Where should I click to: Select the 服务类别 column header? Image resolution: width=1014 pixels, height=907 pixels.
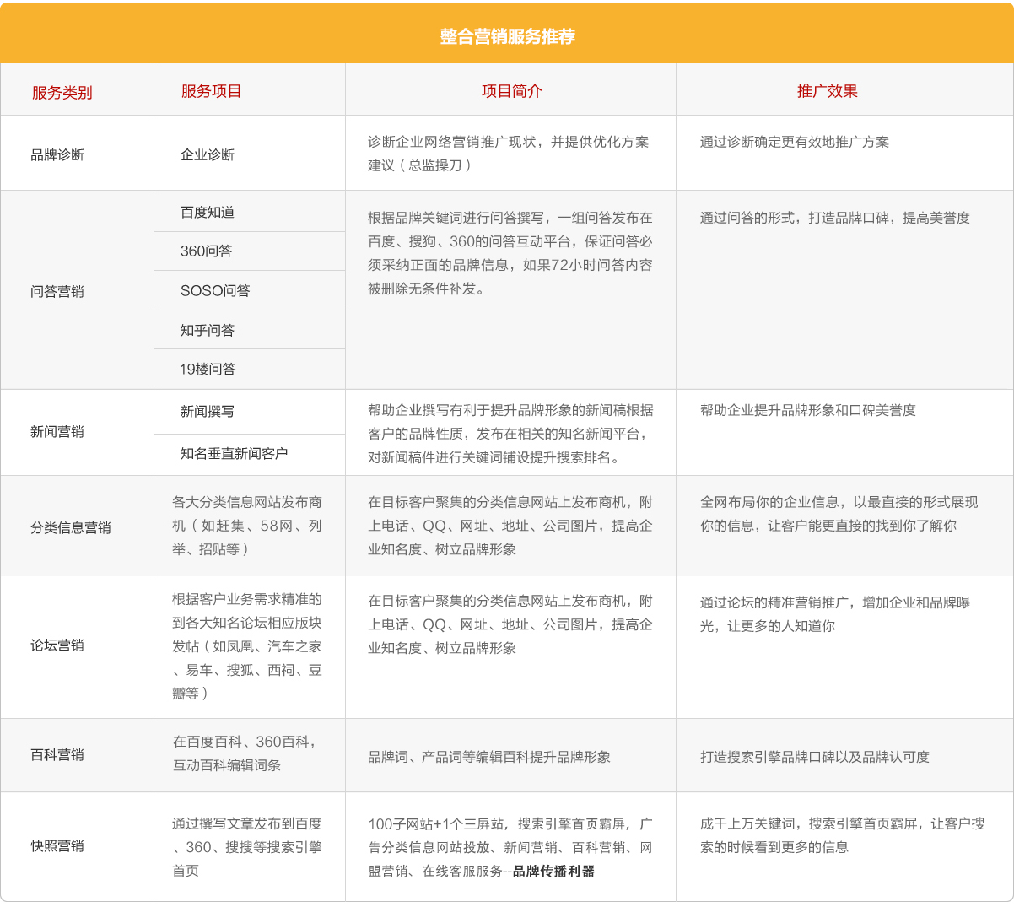tap(62, 92)
